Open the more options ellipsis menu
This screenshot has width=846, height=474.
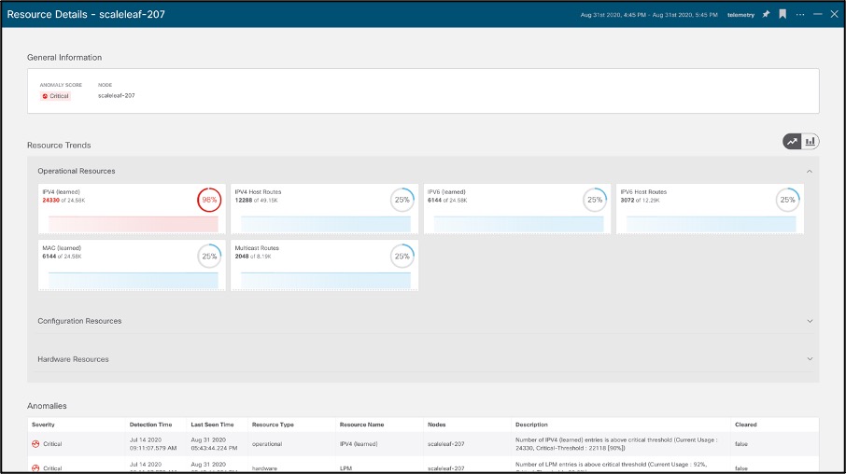coord(800,15)
